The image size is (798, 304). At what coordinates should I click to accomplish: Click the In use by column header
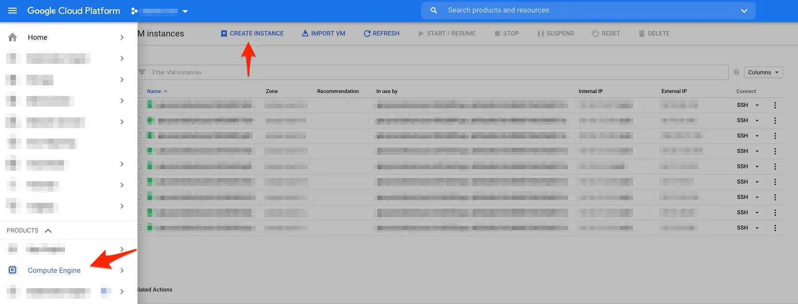(387, 91)
